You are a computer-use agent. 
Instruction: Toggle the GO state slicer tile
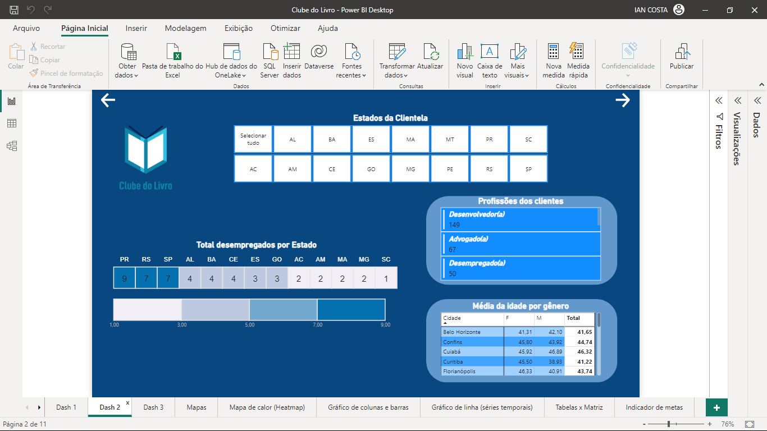(371, 168)
